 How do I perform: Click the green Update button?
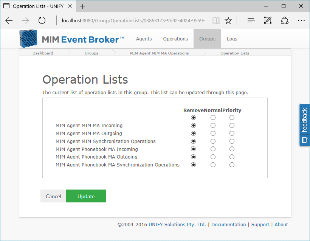[86, 196]
